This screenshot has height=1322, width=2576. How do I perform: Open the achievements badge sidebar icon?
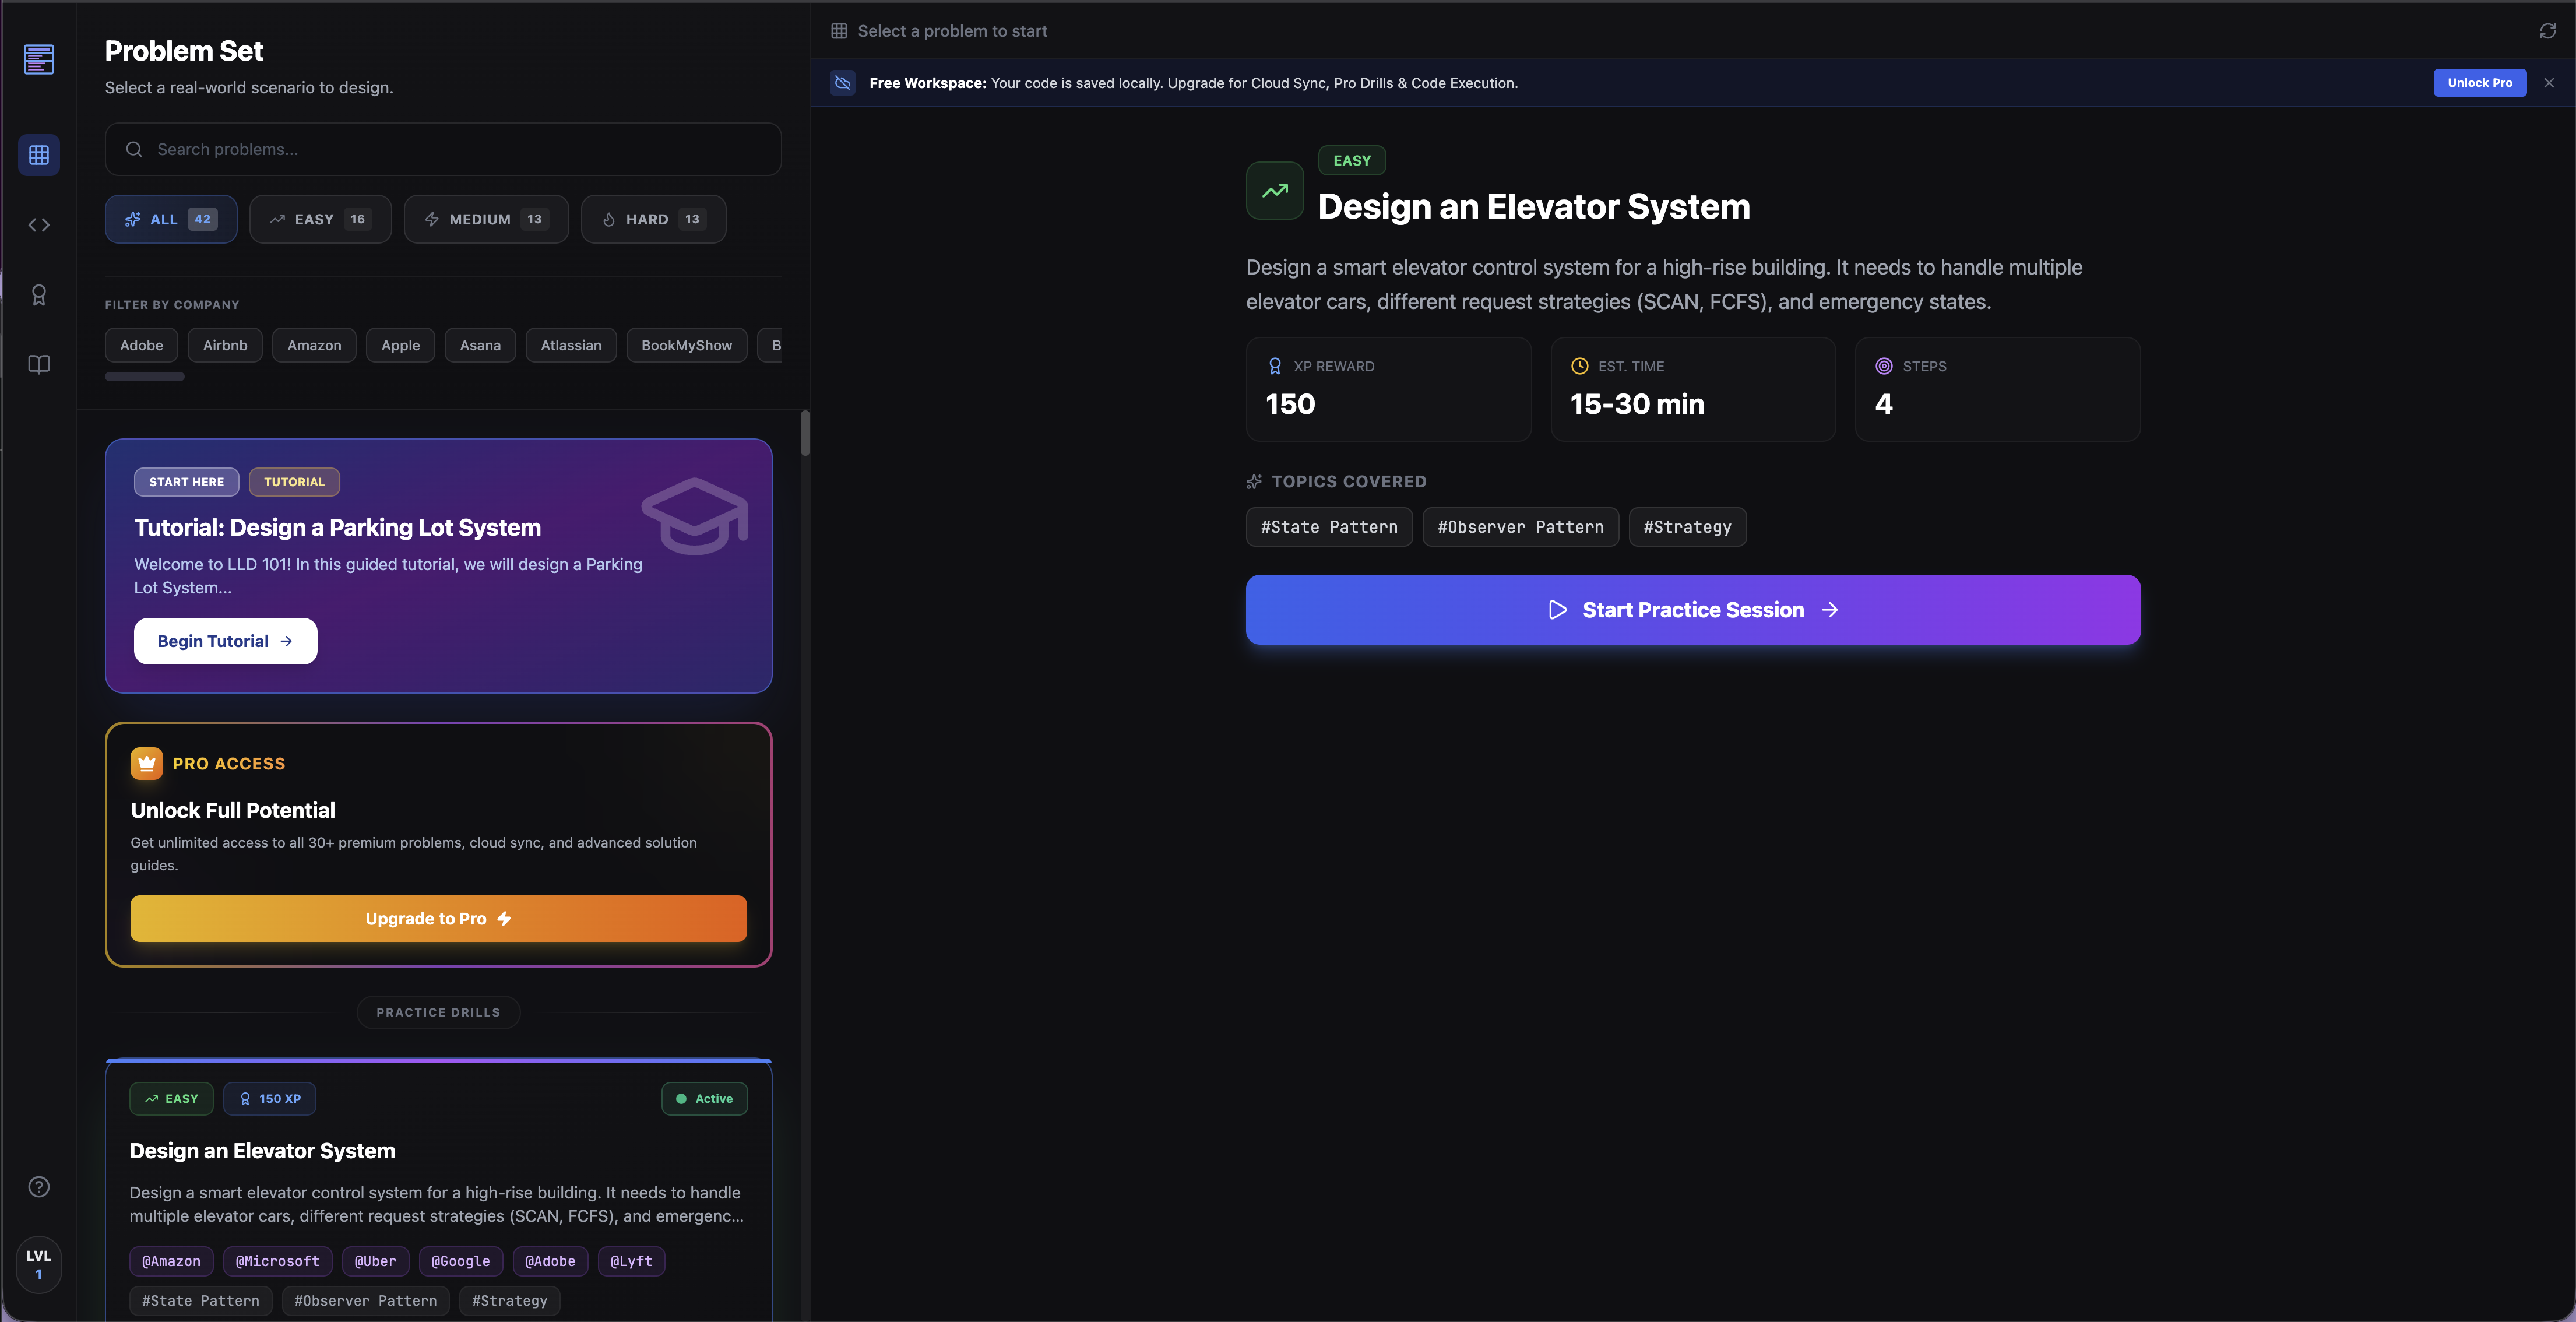coord(39,295)
